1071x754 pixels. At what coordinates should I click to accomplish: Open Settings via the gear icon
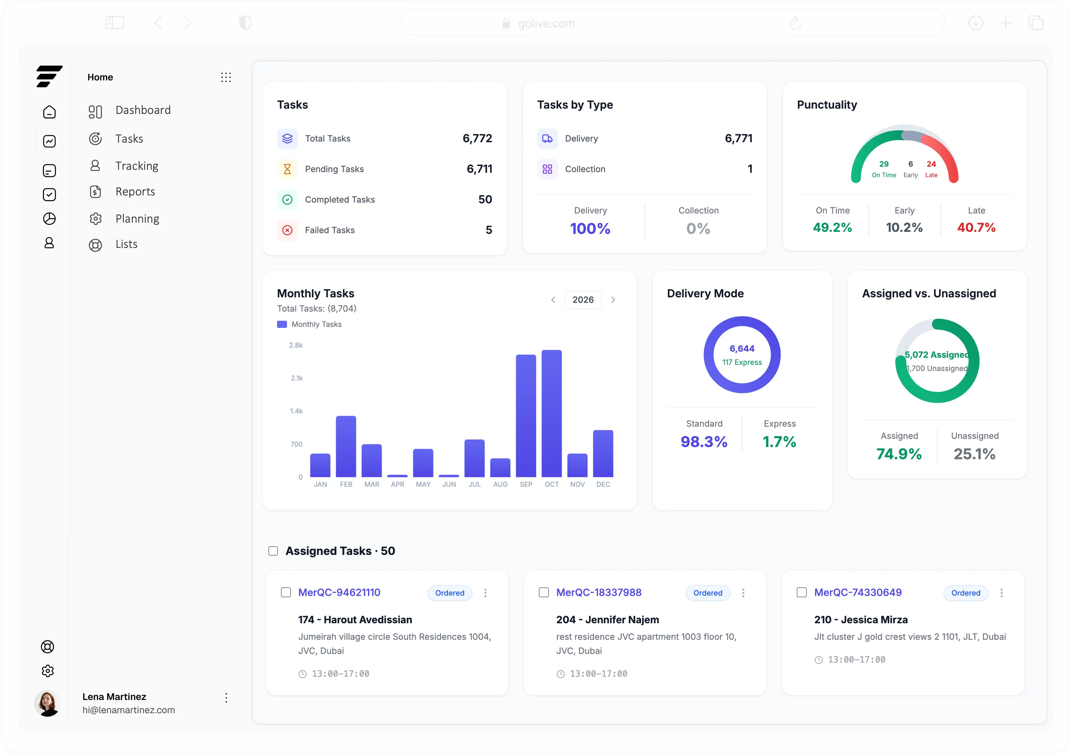pos(48,671)
